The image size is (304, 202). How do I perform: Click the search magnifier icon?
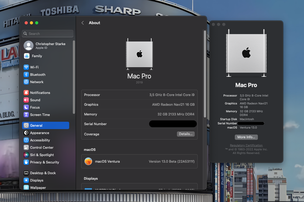pyautogui.click(x=25, y=34)
